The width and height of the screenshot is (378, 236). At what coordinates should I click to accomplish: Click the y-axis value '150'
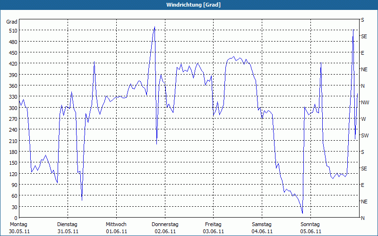click(13, 163)
